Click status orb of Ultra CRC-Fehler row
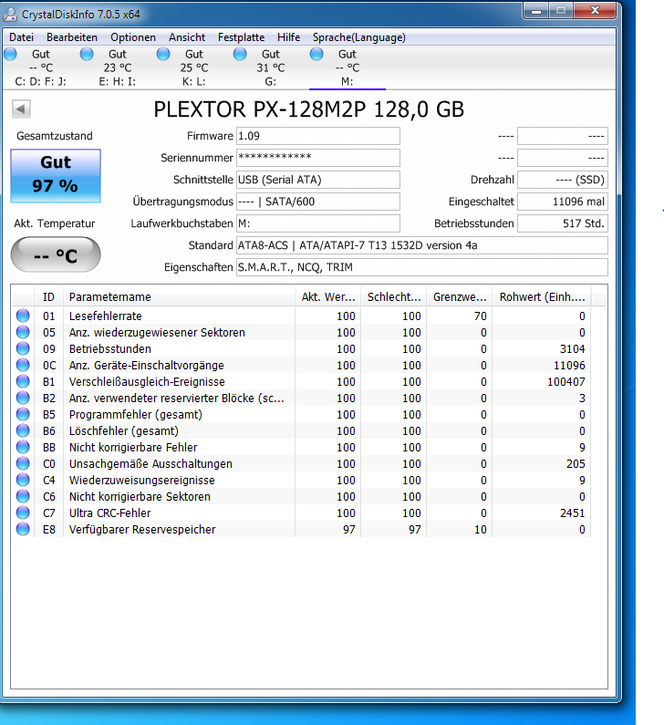664x725 pixels. click(x=23, y=513)
